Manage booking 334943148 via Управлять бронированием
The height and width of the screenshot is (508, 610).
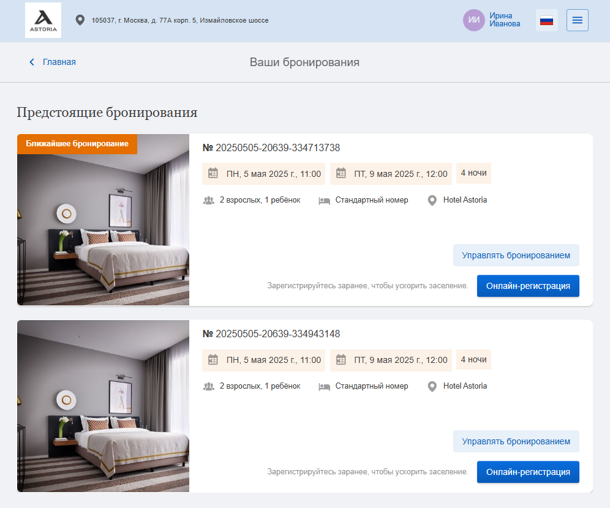[516, 441]
